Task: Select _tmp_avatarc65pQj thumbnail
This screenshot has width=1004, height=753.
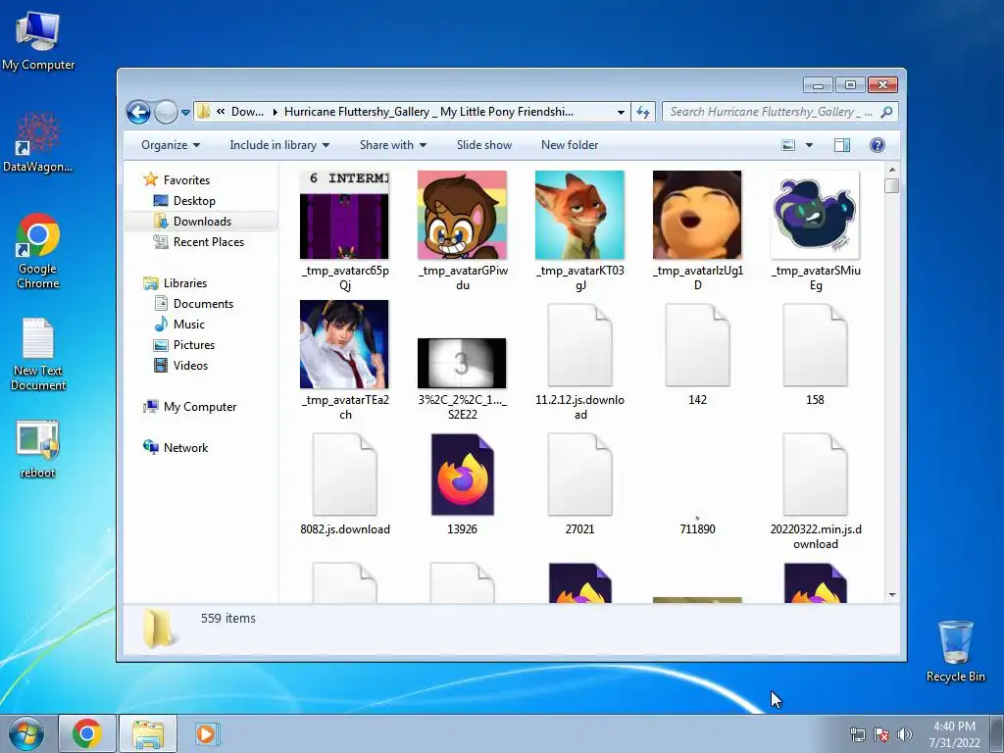Action: [344, 230]
